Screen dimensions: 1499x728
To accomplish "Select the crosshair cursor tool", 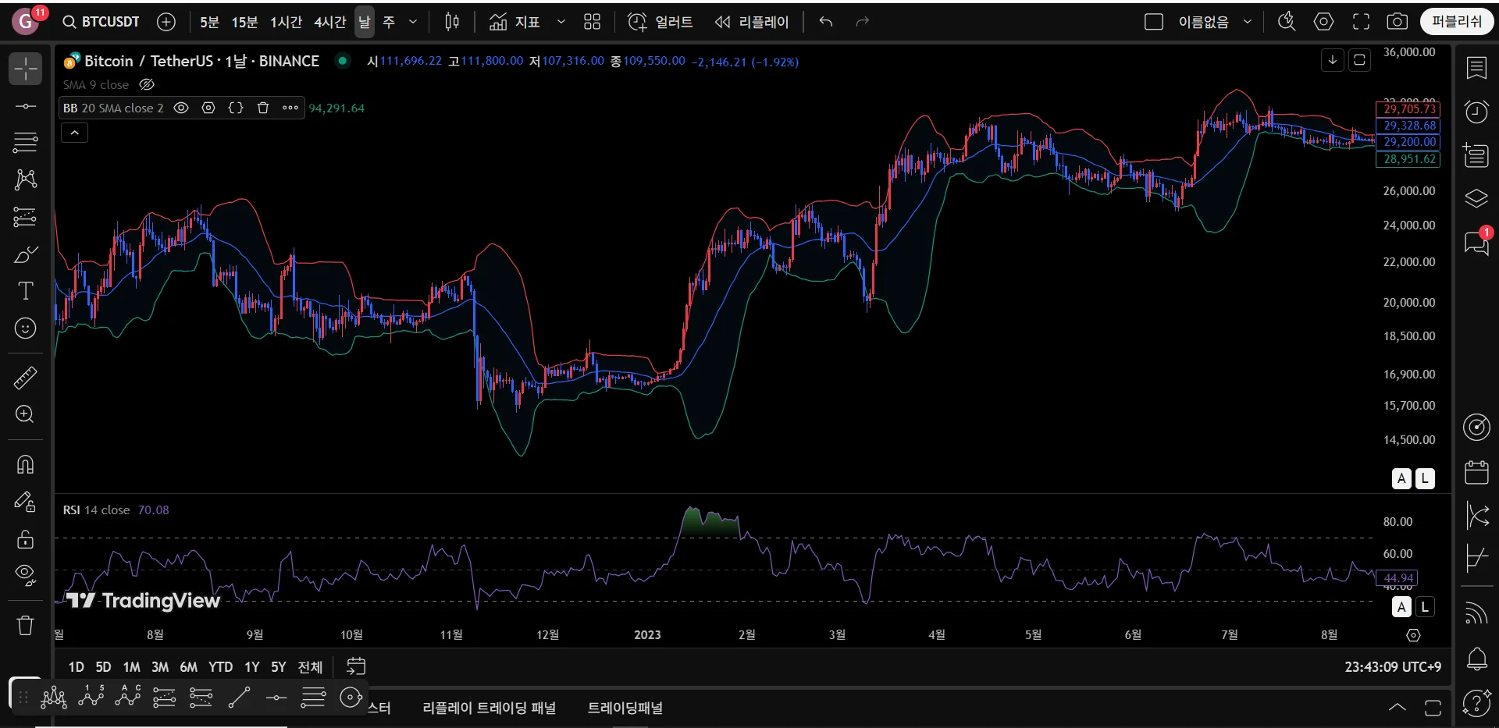I will coord(25,69).
